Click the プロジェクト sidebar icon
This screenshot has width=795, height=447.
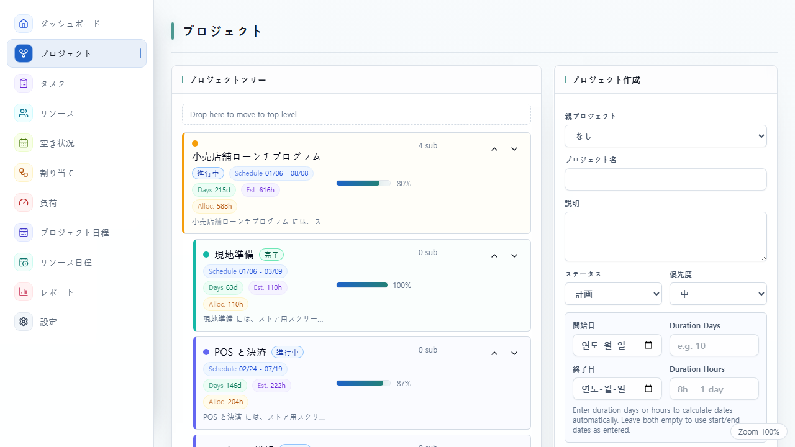(24, 53)
